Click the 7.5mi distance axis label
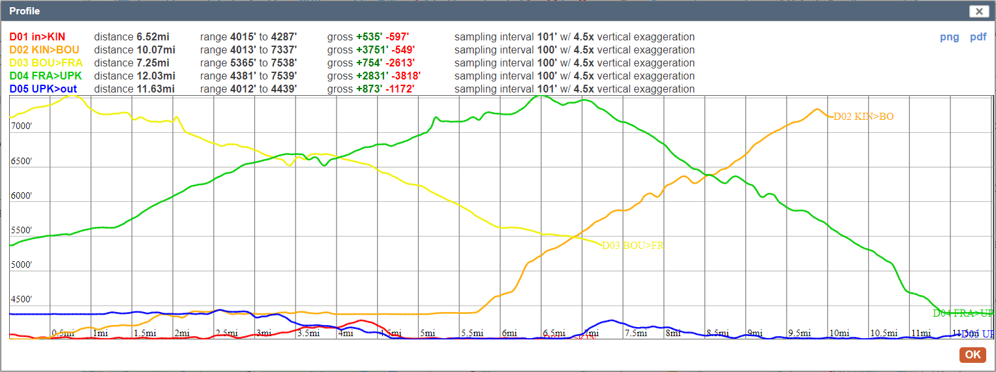This screenshot has height=372, width=996. point(637,333)
